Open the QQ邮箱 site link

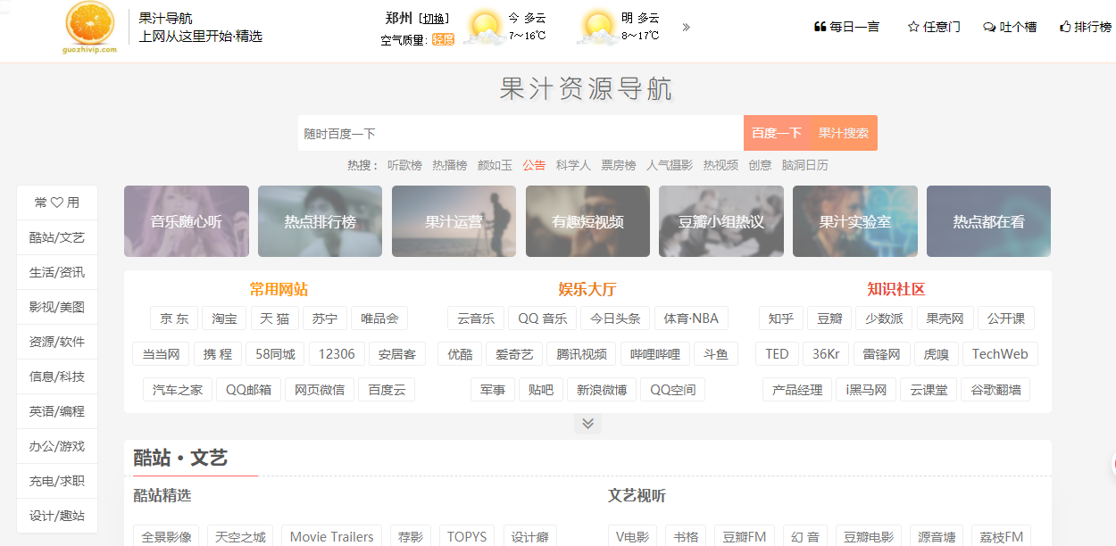249,390
